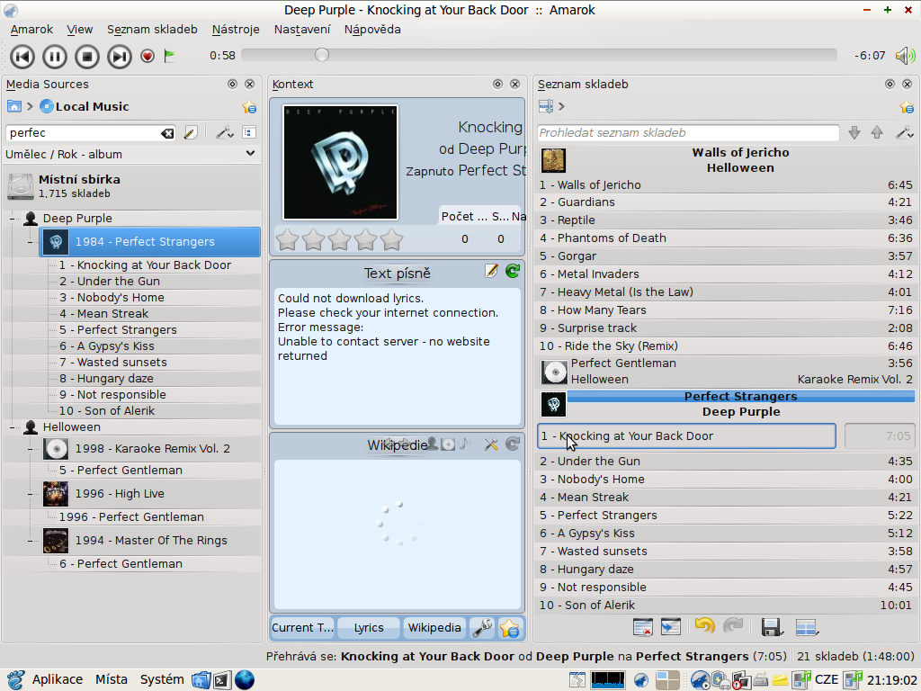Switch to Current Track applet tab
Screen dimensions: 921x691
click(x=302, y=627)
